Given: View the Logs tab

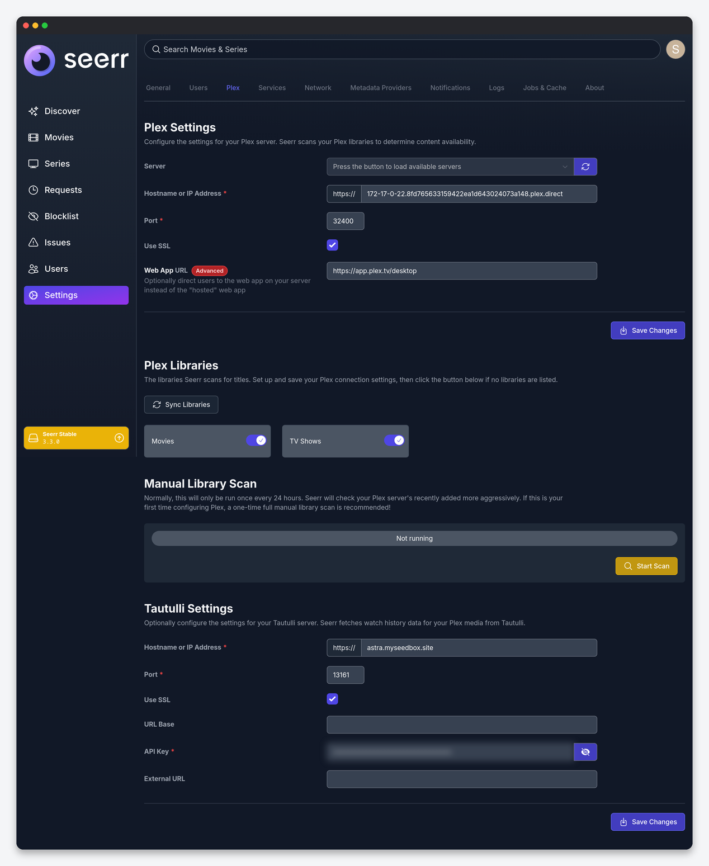Looking at the screenshot, I should (497, 88).
